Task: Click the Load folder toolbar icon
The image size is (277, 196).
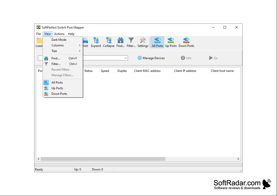Action: 39,41
